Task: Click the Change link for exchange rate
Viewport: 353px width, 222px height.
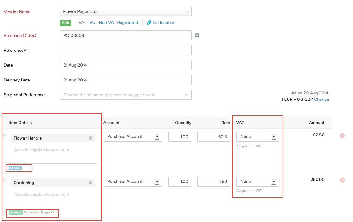Action: pyautogui.click(x=321, y=99)
